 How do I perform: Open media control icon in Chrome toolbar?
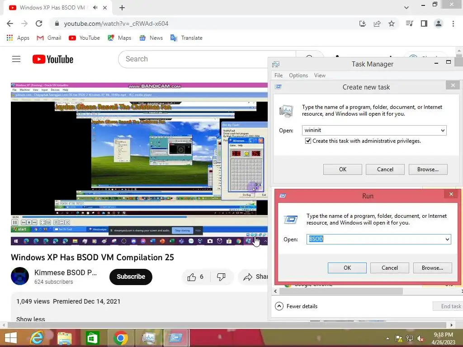click(x=409, y=23)
